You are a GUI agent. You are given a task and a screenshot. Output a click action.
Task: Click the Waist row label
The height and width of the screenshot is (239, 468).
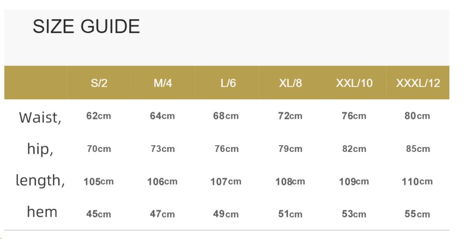tap(40, 118)
